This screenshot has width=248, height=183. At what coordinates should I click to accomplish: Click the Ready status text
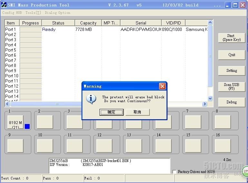coord(49,29)
